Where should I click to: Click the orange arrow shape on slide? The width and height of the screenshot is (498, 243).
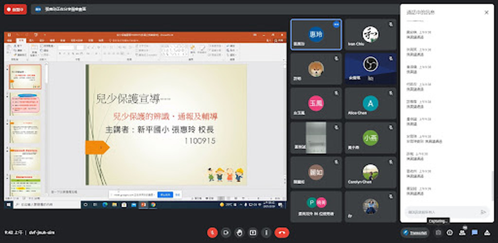point(97,148)
